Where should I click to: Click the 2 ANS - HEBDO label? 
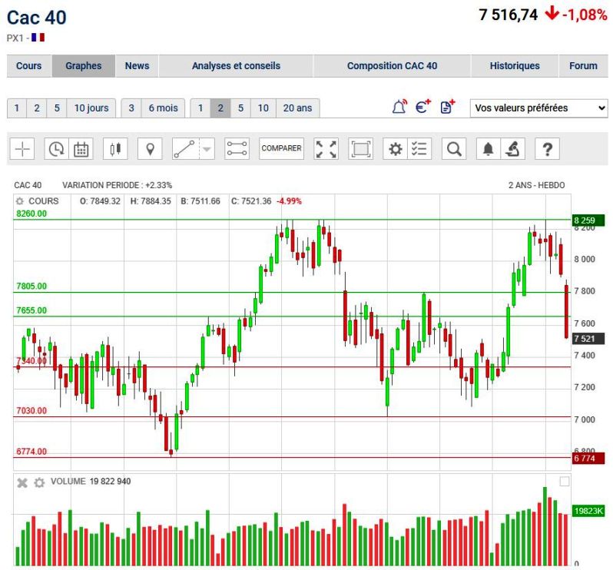[x=536, y=185]
